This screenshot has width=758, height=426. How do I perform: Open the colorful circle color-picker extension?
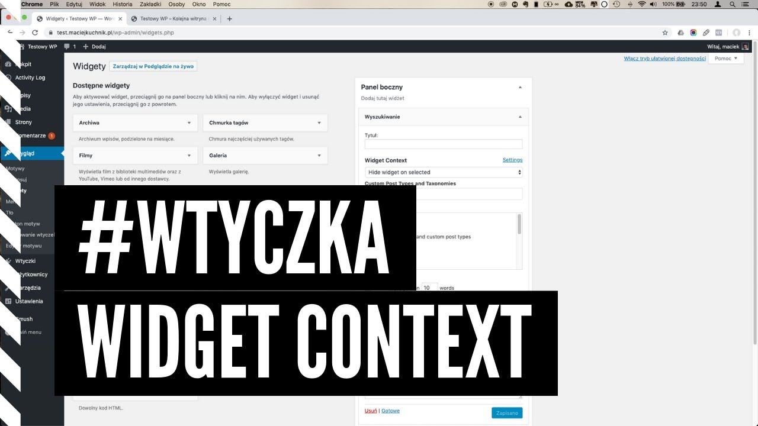(693, 33)
